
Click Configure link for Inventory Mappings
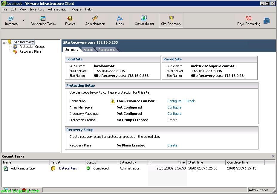point(175,114)
